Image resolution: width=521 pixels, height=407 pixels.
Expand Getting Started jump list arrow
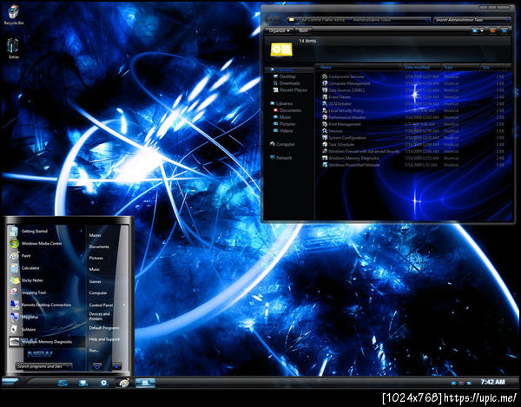tap(81, 231)
